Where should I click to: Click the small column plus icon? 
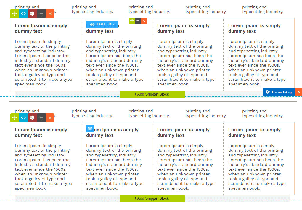click(138, 21)
